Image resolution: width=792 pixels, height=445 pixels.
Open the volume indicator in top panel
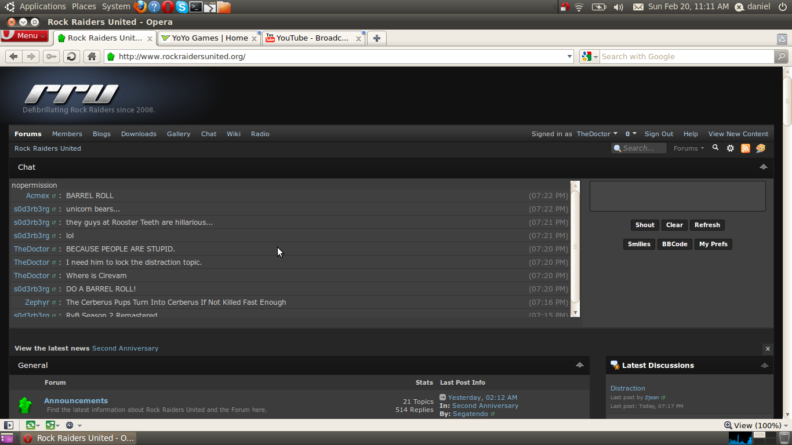pyautogui.click(x=619, y=7)
